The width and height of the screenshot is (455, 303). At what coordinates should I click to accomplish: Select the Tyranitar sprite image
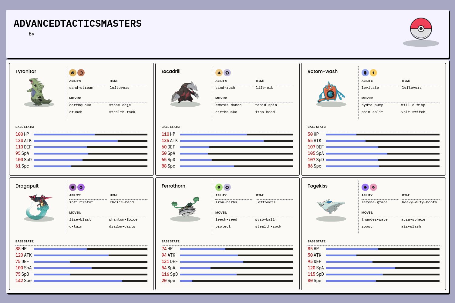pyautogui.click(x=39, y=92)
